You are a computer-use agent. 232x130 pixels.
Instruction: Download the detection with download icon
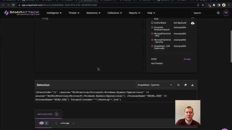tap(192, 85)
